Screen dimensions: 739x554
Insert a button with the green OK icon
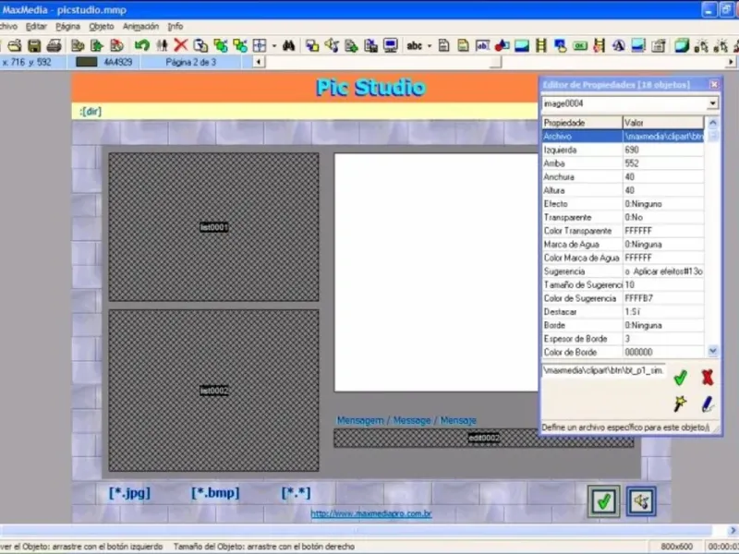point(580,45)
